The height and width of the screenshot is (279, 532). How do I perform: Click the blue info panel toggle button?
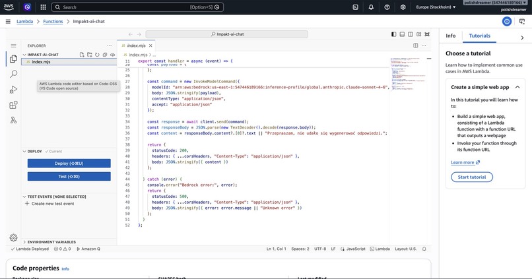506,21
